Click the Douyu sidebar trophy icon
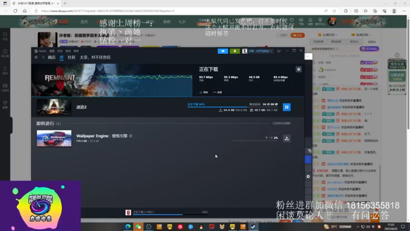The width and height of the screenshot is (410, 231). click(x=5, y=104)
